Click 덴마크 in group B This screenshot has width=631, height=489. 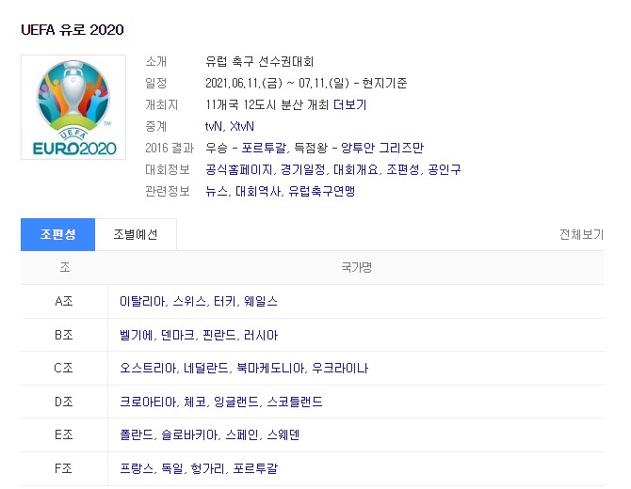coord(177,335)
